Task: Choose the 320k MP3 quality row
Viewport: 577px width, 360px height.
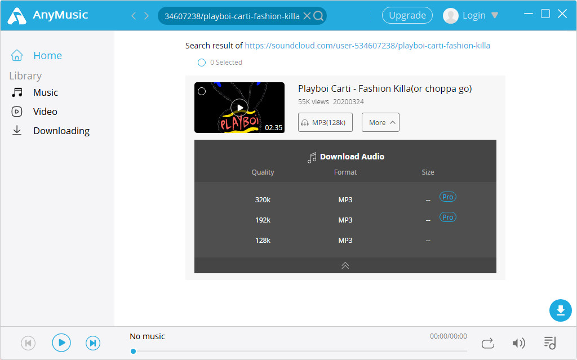Action: coord(345,199)
